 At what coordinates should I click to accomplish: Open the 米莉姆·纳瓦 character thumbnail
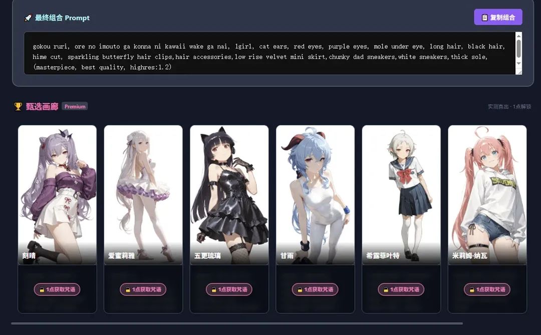487,195
